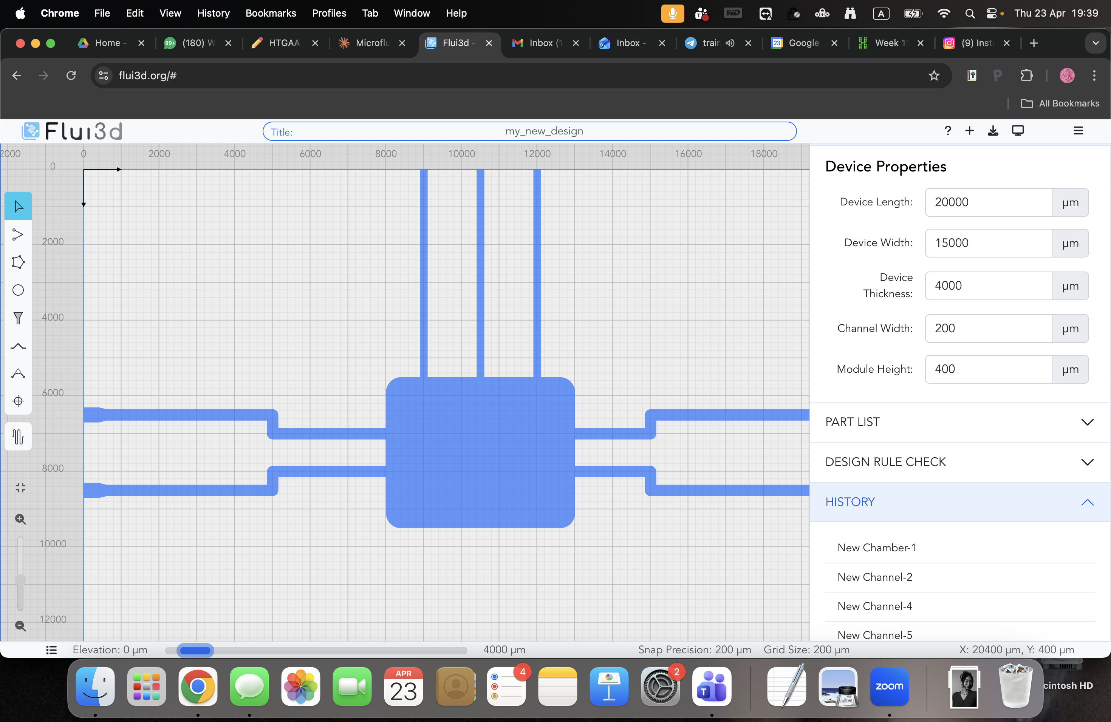The image size is (1111, 722).
Task: Open Chrome extensions puzzle icon
Action: (x=1026, y=76)
